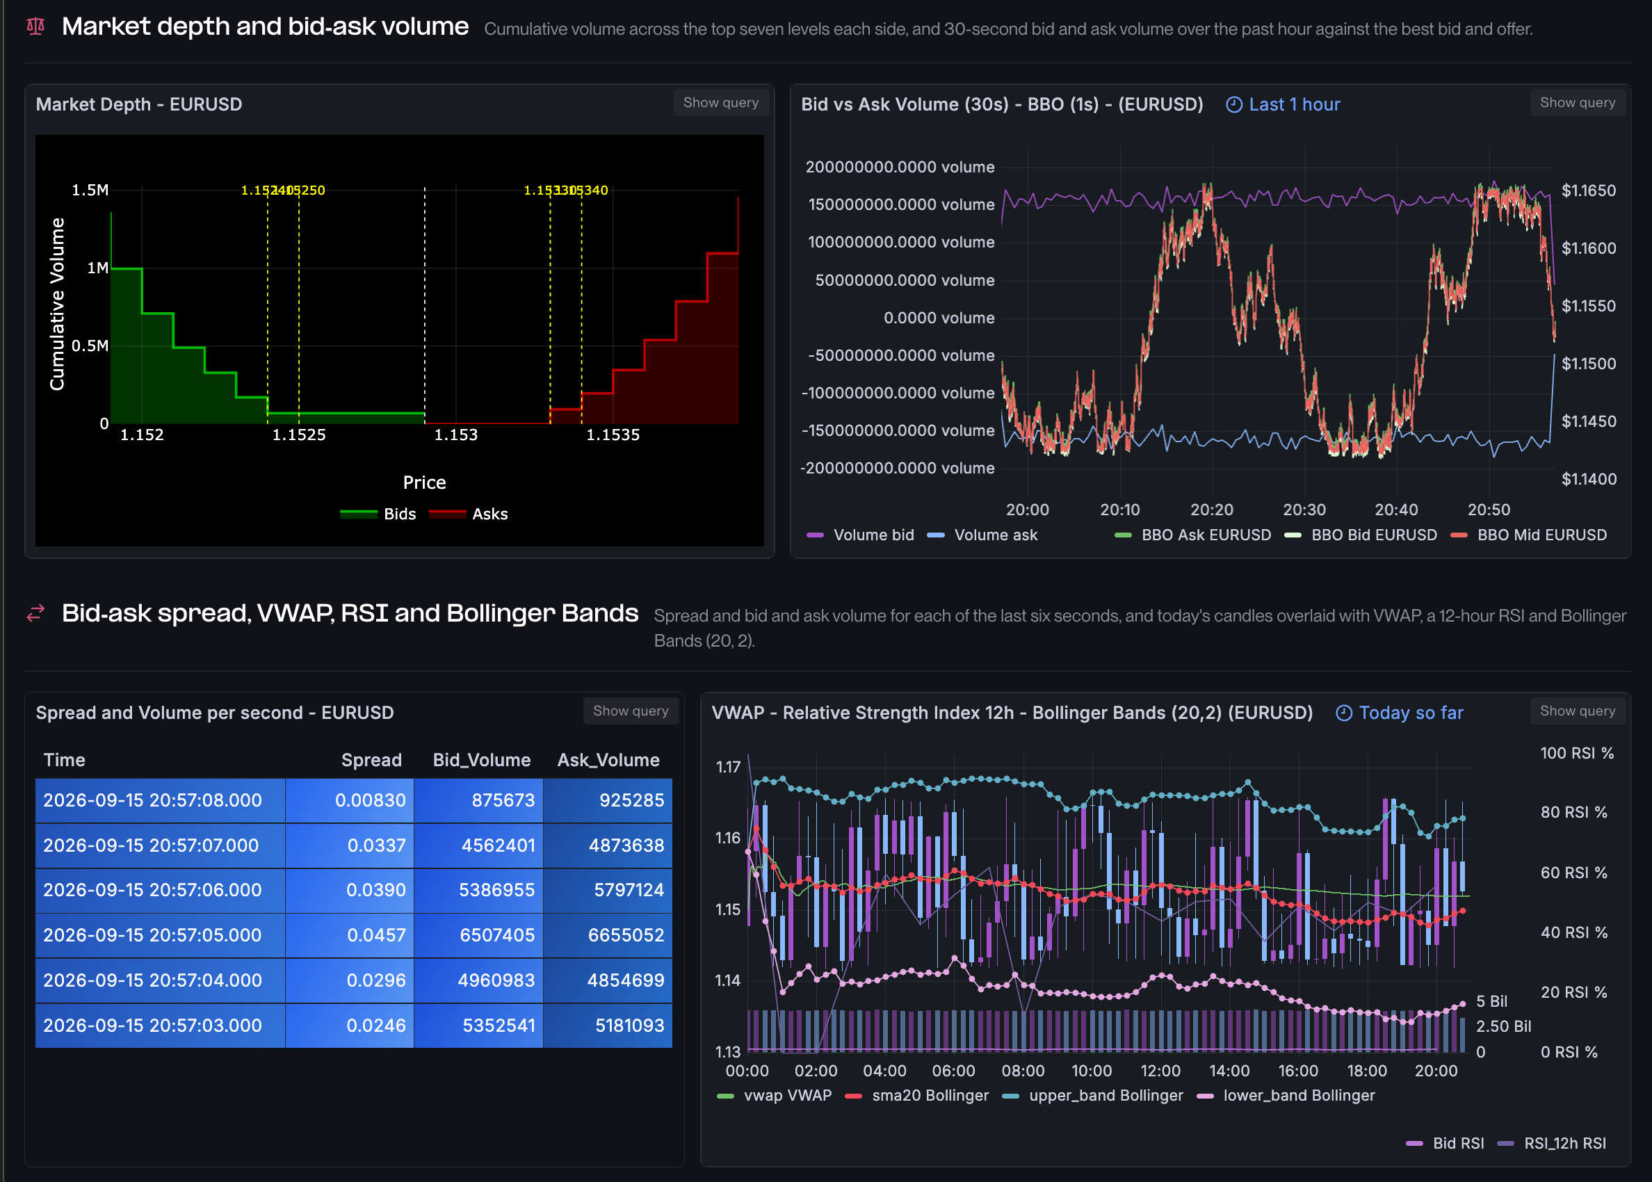1652x1182 pixels.
Task: Select the 6655052 ask volume cell
Action: pos(608,935)
